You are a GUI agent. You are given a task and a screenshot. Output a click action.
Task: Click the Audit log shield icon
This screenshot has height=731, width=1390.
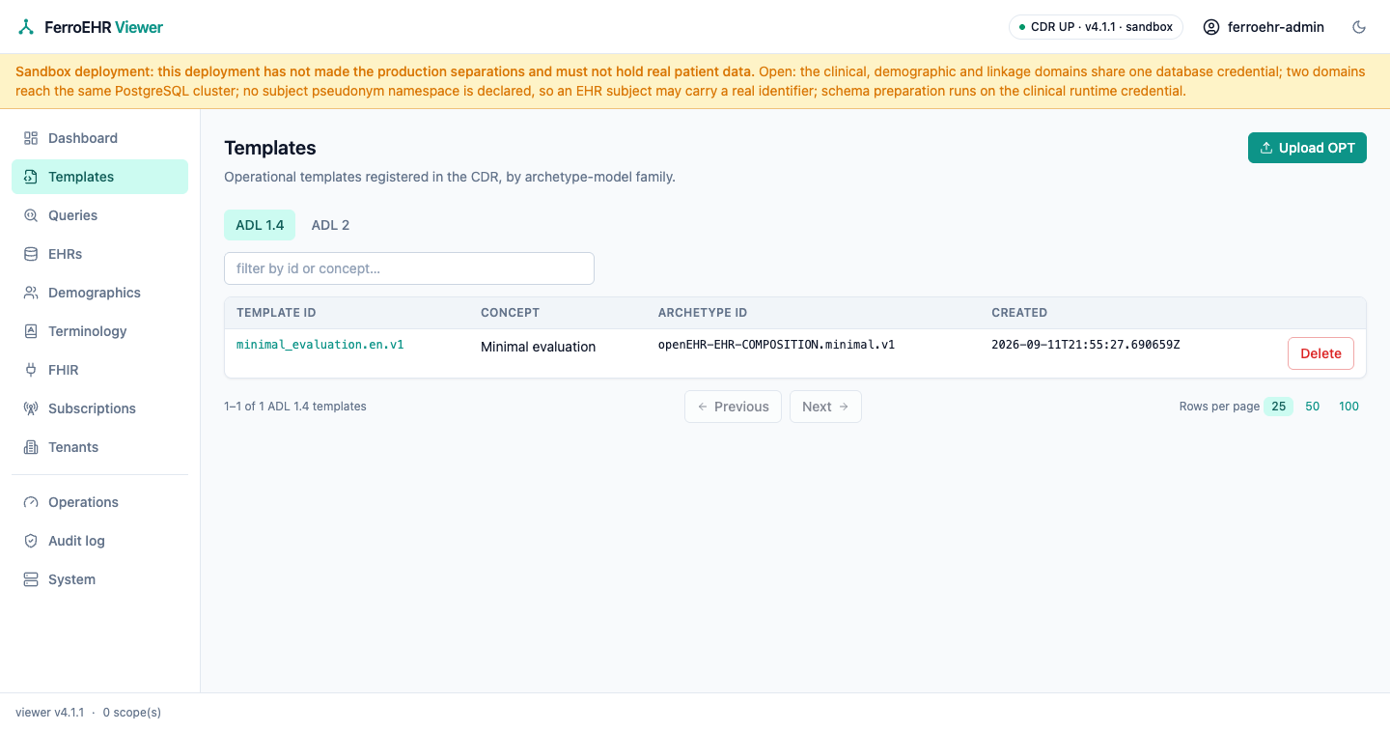point(31,541)
